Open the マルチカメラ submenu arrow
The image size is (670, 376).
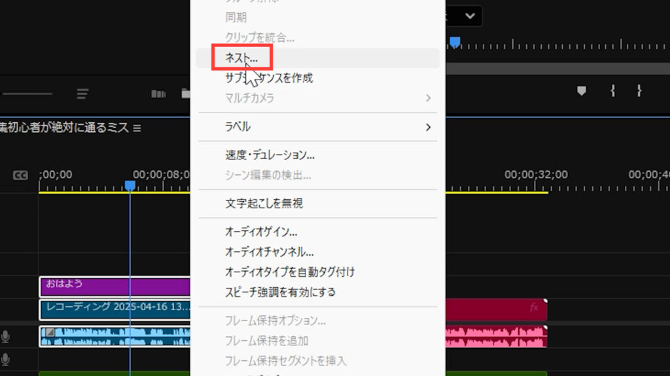pyautogui.click(x=428, y=98)
